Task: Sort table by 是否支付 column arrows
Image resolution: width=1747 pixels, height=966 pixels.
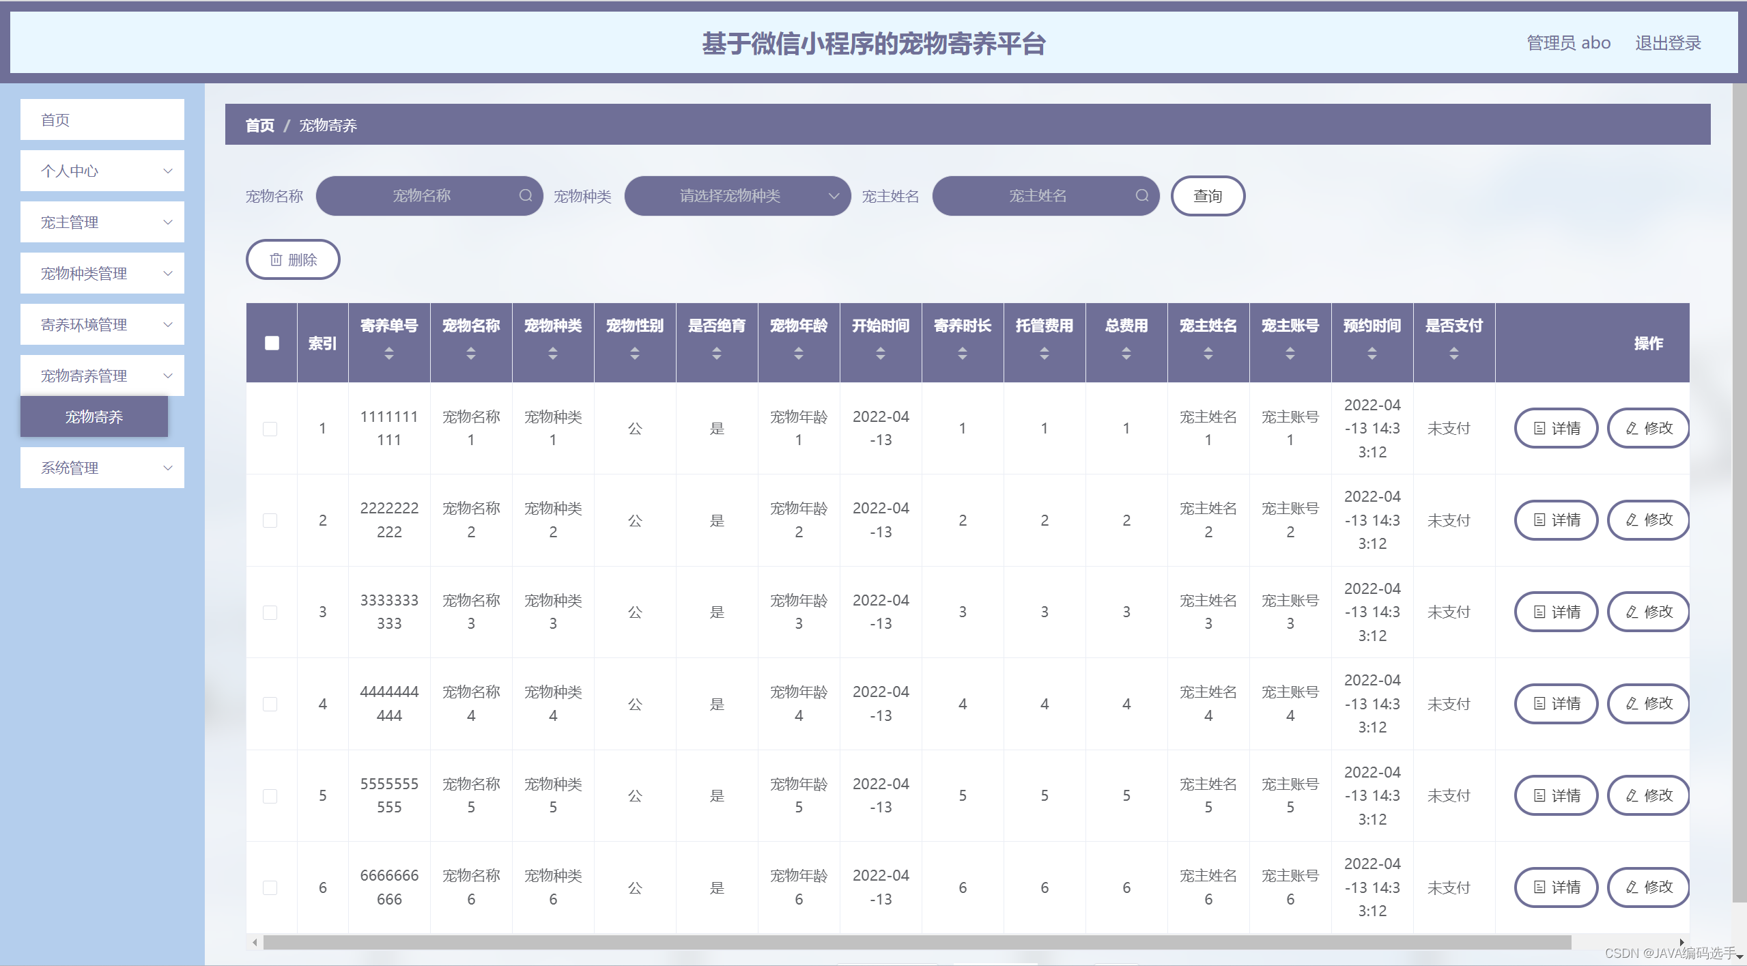Action: (1454, 354)
